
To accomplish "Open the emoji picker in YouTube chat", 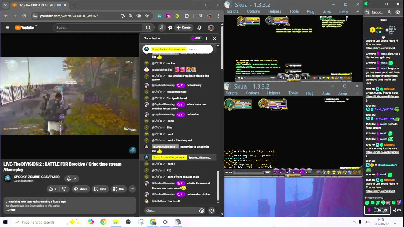I will 202,211.
